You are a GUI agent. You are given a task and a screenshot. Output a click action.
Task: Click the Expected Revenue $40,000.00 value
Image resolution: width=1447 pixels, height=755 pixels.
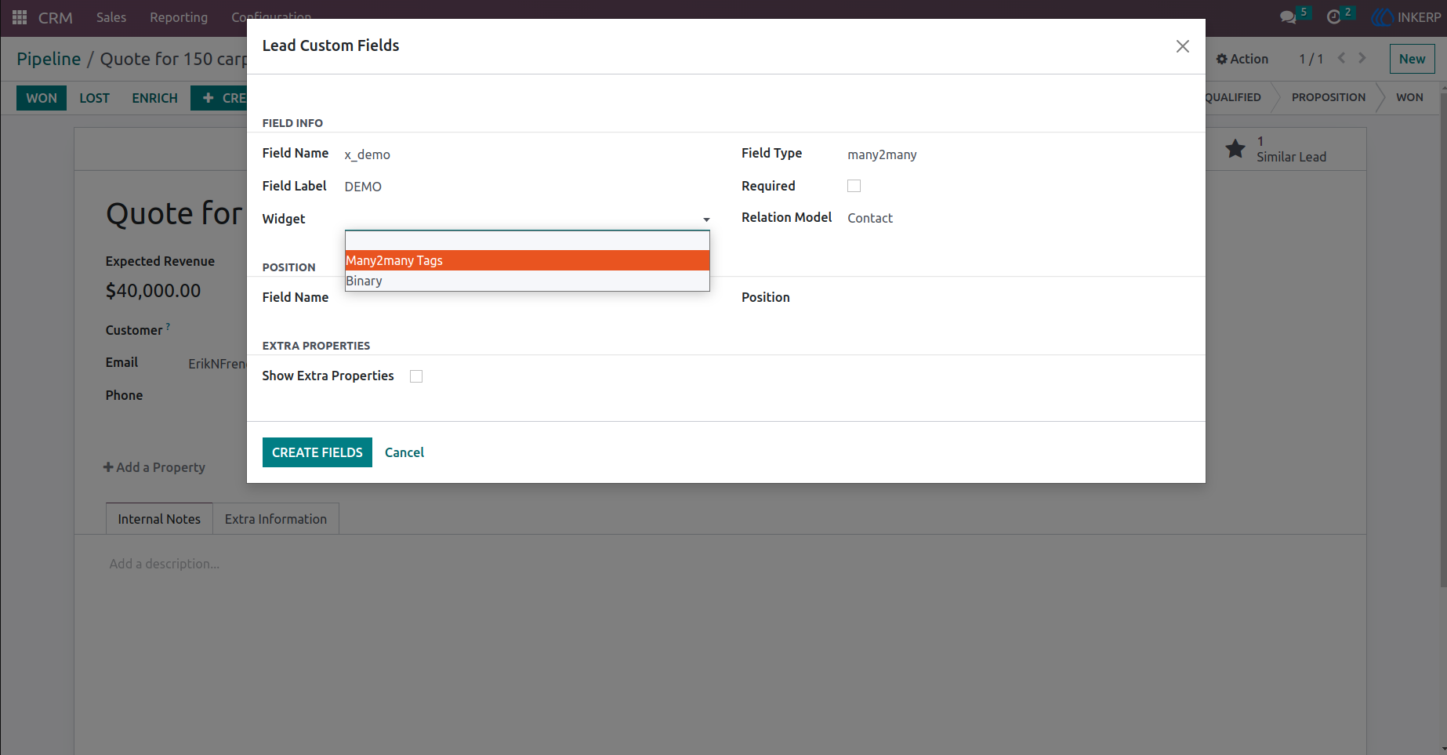(x=154, y=291)
